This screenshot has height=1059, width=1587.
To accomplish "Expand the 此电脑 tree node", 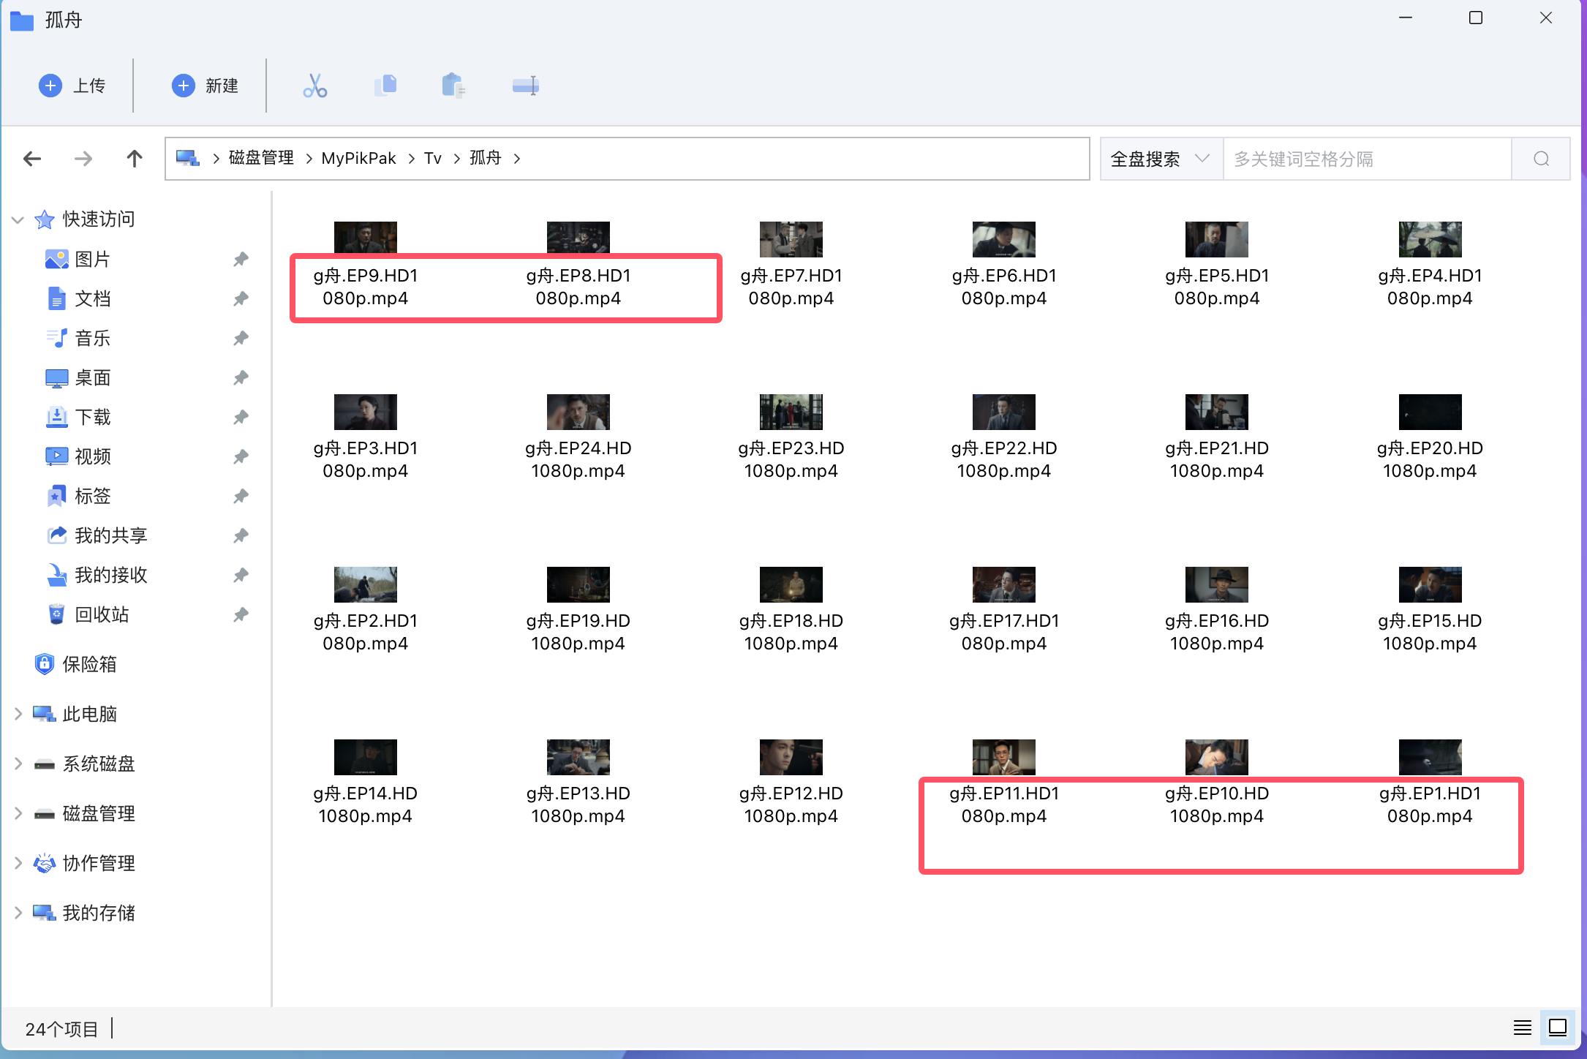I will (18, 714).
